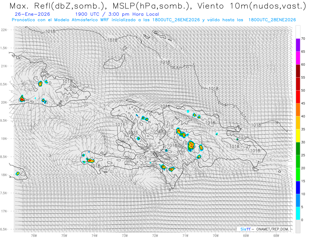Click valid-until time '1800UTC_28ENE2026'
Image resolution: width=310 pixels, height=239 pixels.
tap(272, 20)
